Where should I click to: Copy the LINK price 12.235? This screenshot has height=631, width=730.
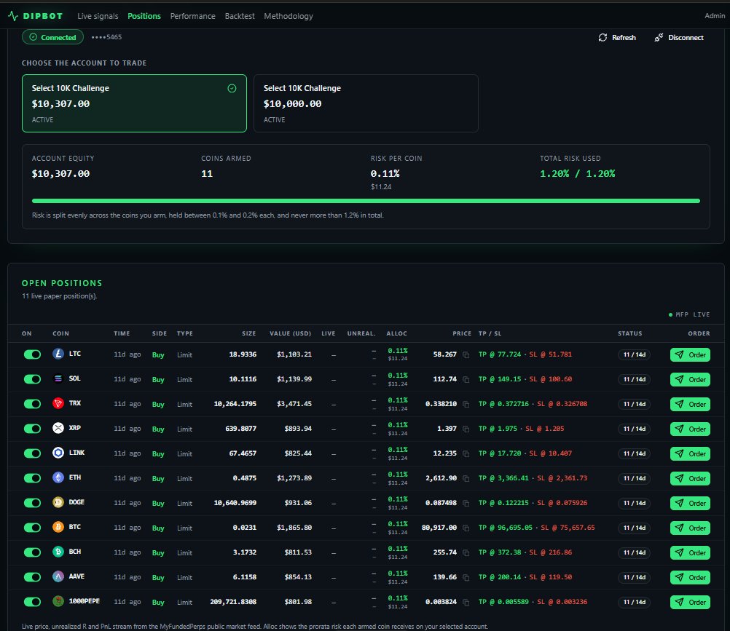466,453
